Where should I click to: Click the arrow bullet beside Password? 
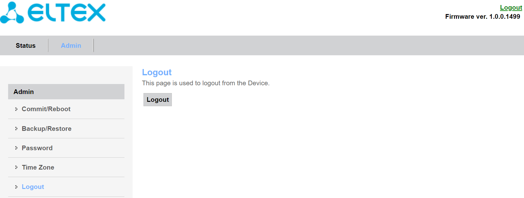(x=16, y=148)
